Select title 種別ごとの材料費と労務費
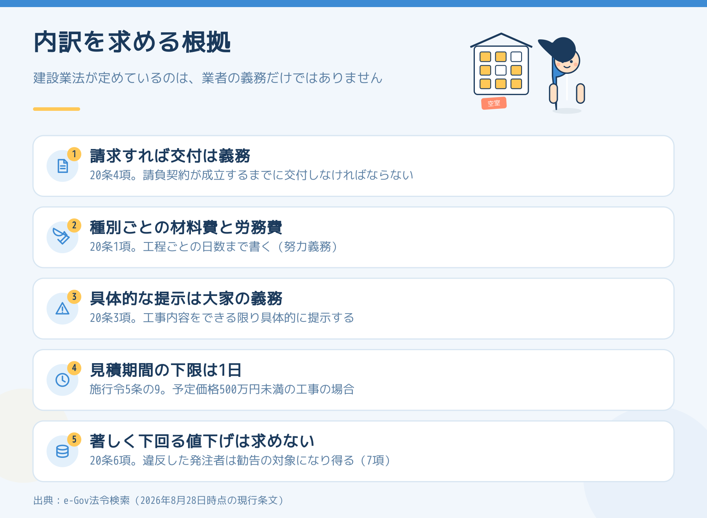Screen dimensions: 707x518 [186, 228]
